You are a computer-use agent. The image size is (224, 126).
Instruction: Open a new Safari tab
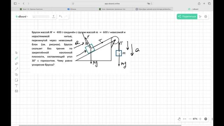(x=204, y=3)
